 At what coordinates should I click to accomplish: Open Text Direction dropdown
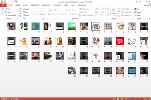[x=85, y=9]
